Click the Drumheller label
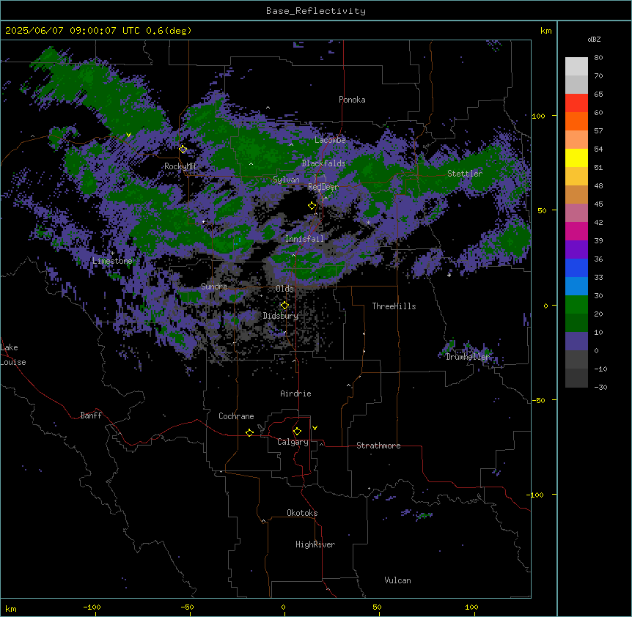 coord(468,358)
